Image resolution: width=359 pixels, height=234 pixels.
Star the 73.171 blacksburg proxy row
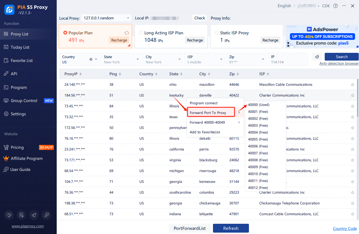click(x=353, y=160)
